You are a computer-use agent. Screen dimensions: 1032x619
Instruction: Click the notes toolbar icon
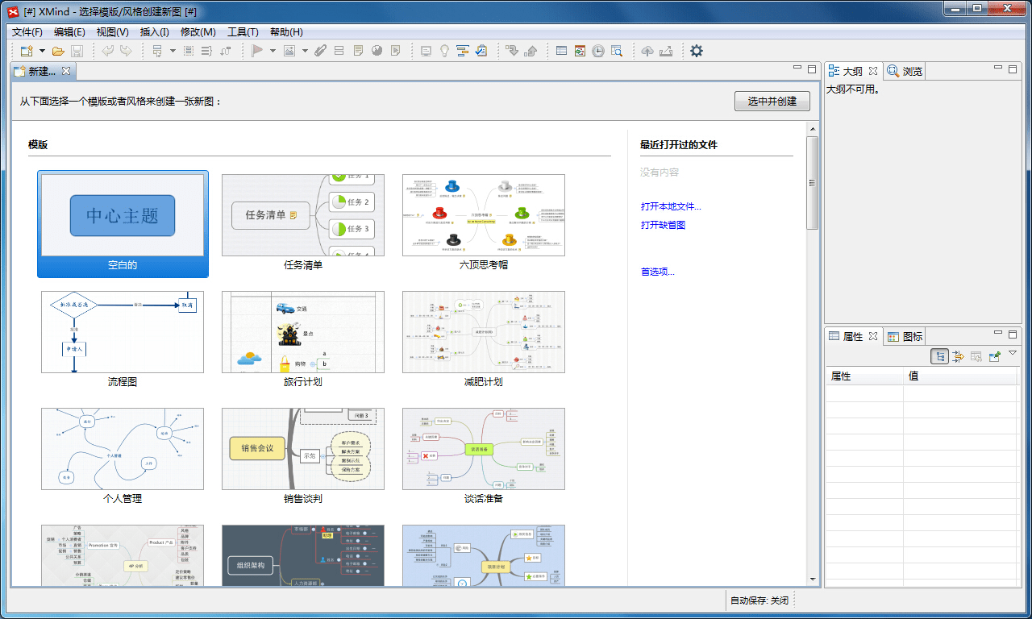(x=358, y=51)
